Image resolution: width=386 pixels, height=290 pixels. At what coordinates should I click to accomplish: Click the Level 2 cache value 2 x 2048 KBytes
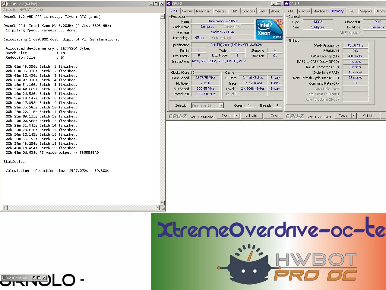tap(253, 89)
